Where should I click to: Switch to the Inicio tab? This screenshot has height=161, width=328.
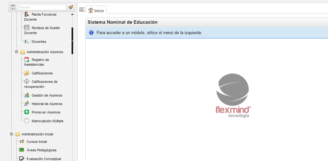tap(96, 10)
